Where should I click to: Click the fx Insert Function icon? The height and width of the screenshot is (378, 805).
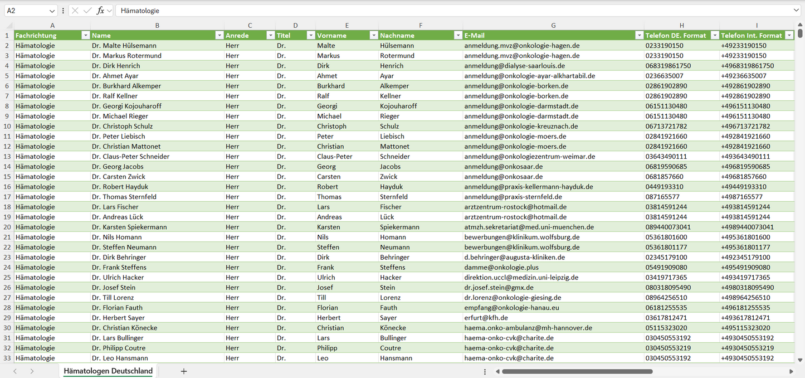(100, 11)
